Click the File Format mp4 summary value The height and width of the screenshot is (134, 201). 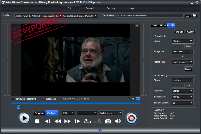pos(172,113)
